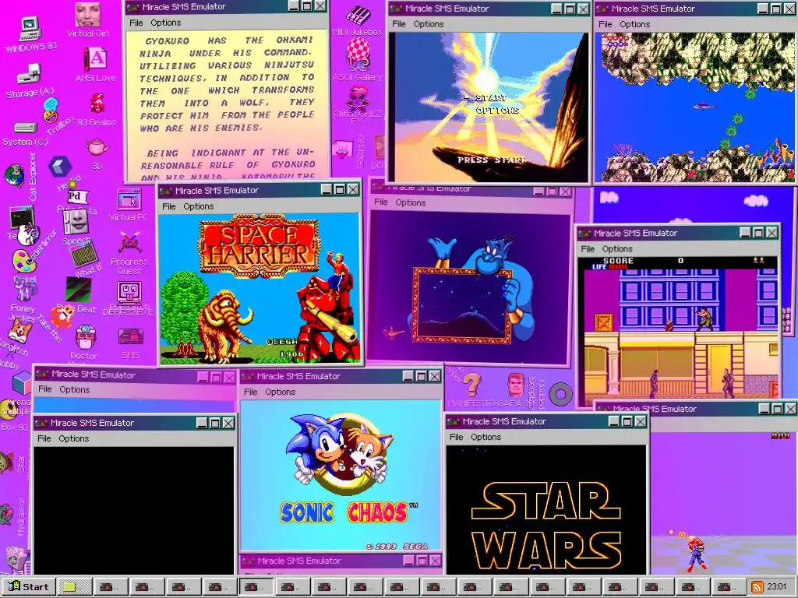
Task: Open the System (C:) drive icon
Action: coord(26,127)
